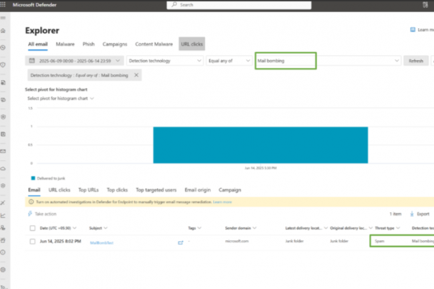Image resolution: width=434 pixels, height=289 pixels.
Task: Check the Jun 14, 2025 8:02 PM row
Action: click(33, 242)
